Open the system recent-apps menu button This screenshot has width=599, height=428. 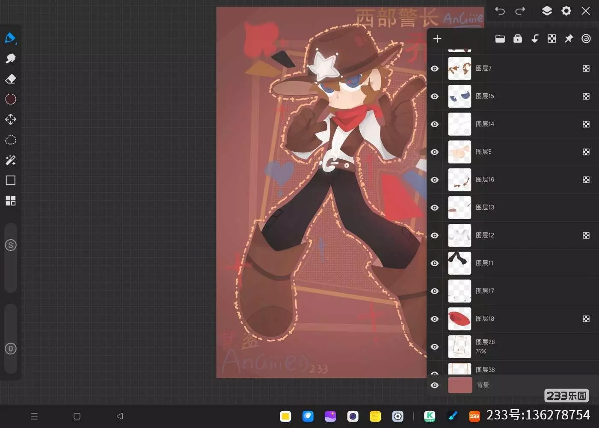coord(34,416)
